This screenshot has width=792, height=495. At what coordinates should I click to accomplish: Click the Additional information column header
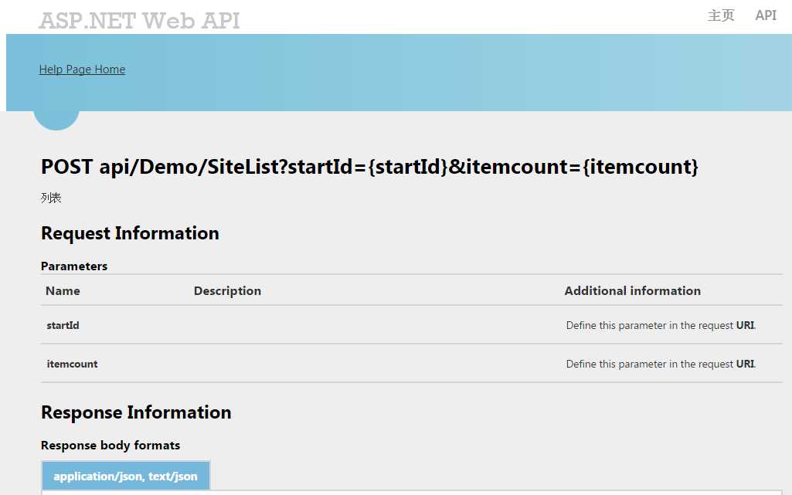[632, 290]
